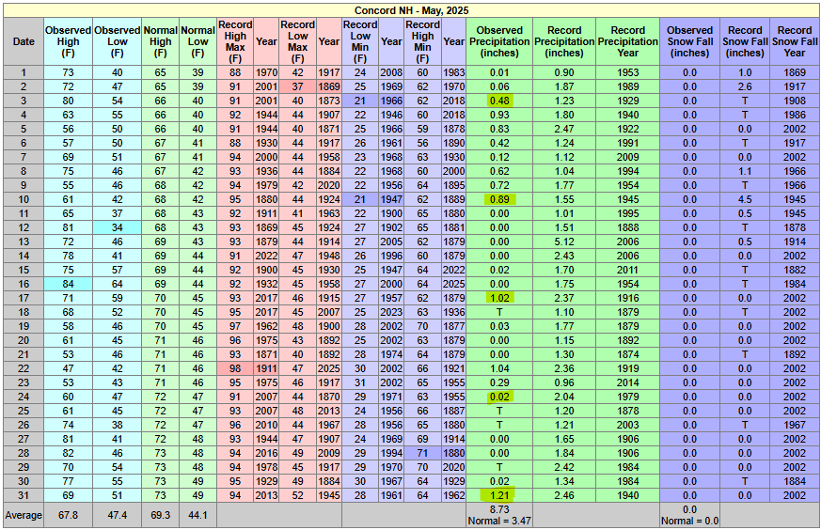
Task: Select highlighted year 1880 on date 28
Action: tap(453, 453)
